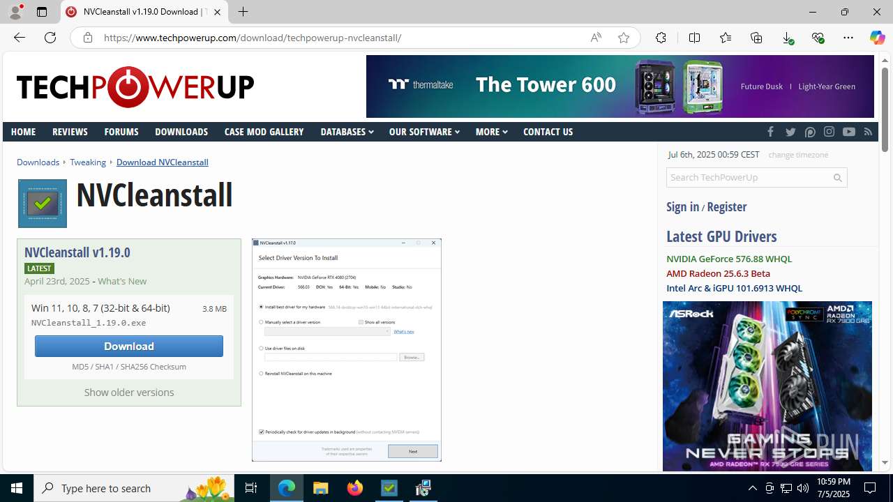Click Download NVCleanstall breadcrumb link
The height and width of the screenshot is (502, 893).
point(162,162)
